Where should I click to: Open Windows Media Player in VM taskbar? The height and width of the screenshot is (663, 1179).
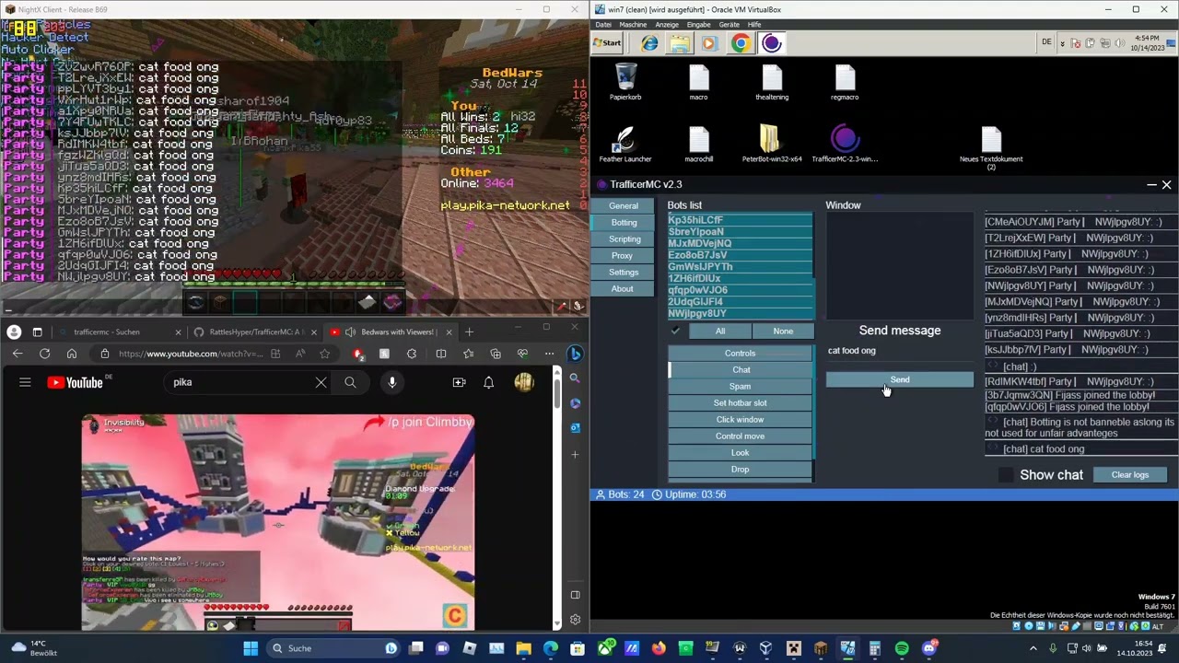[x=709, y=43]
